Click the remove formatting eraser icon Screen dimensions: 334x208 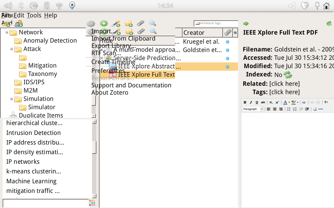315,109
